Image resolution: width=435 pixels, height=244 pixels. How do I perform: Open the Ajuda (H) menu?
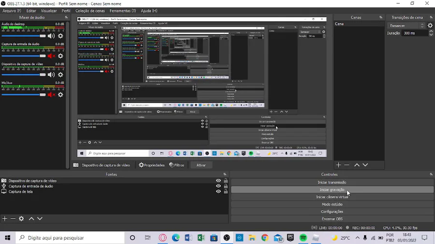[149, 11]
